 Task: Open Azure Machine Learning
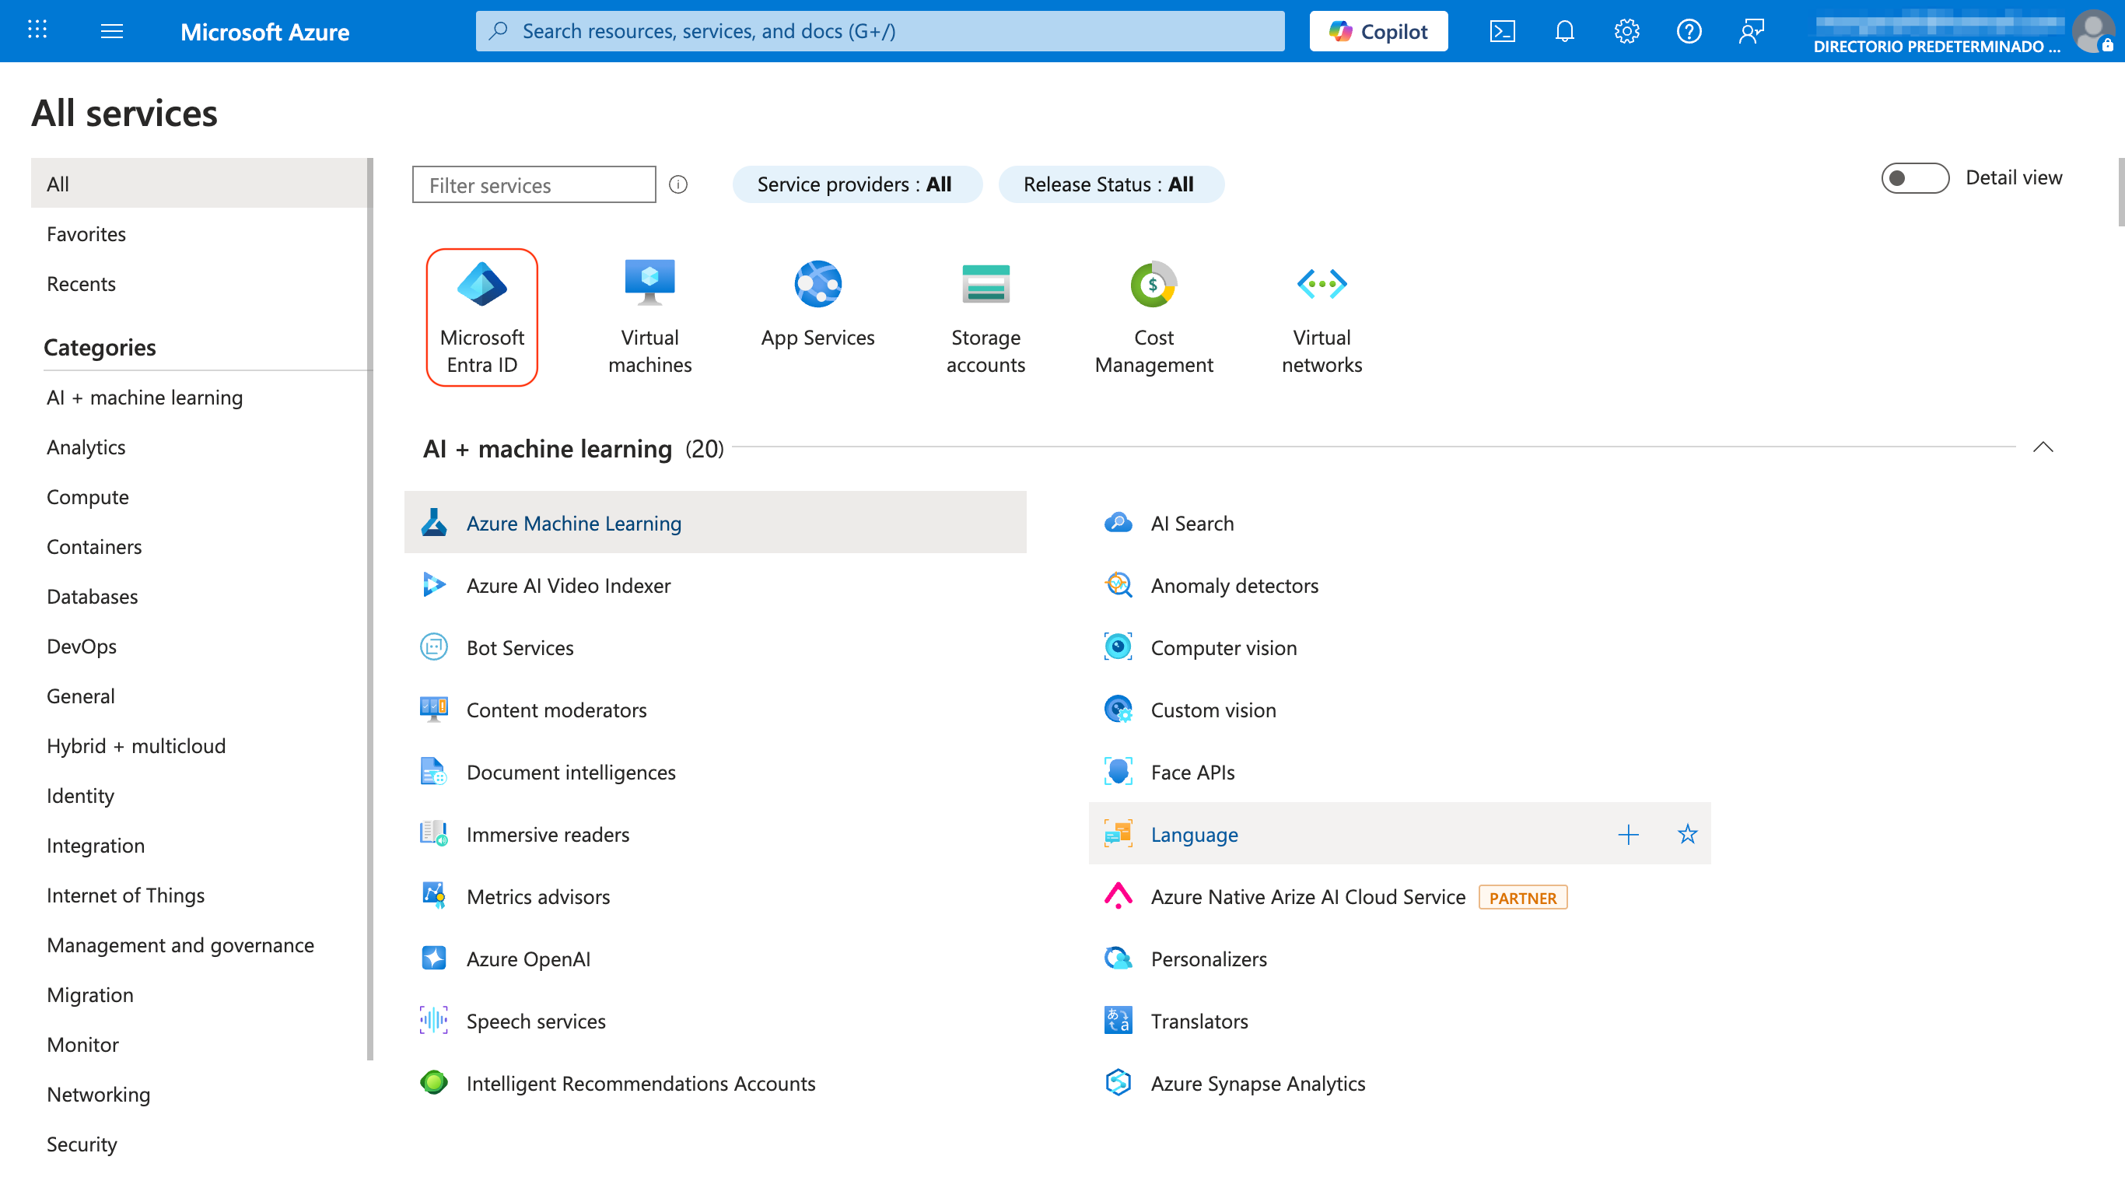point(574,522)
